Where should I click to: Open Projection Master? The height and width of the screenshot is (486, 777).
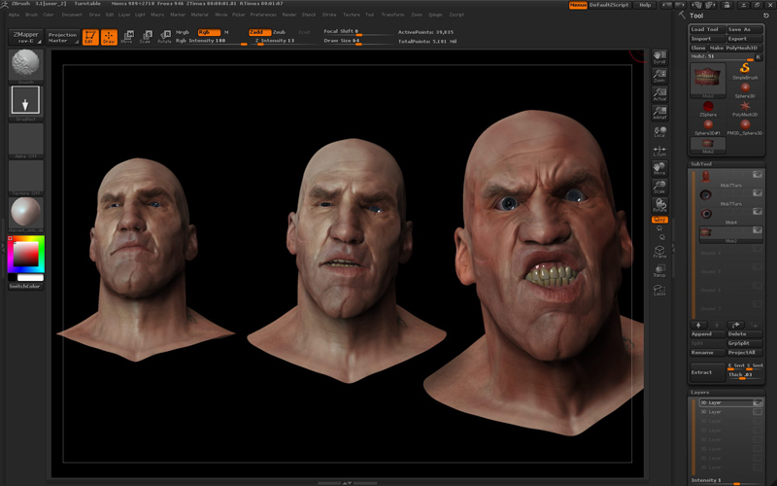point(62,37)
